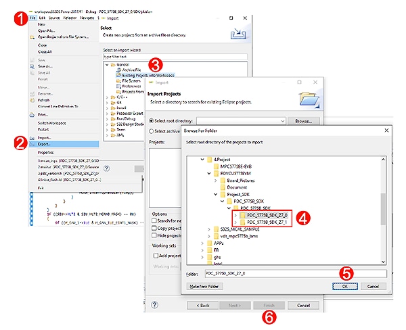
Task: Select the PDC_5775B_SDK_Z7_0 folder icon
Action: tap(242, 214)
